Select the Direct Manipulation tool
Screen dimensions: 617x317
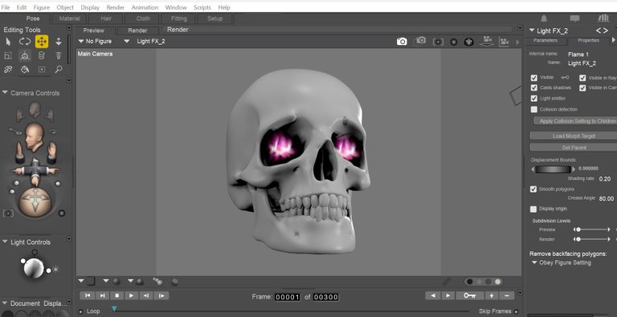pyautogui.click(x=25, y=56)
